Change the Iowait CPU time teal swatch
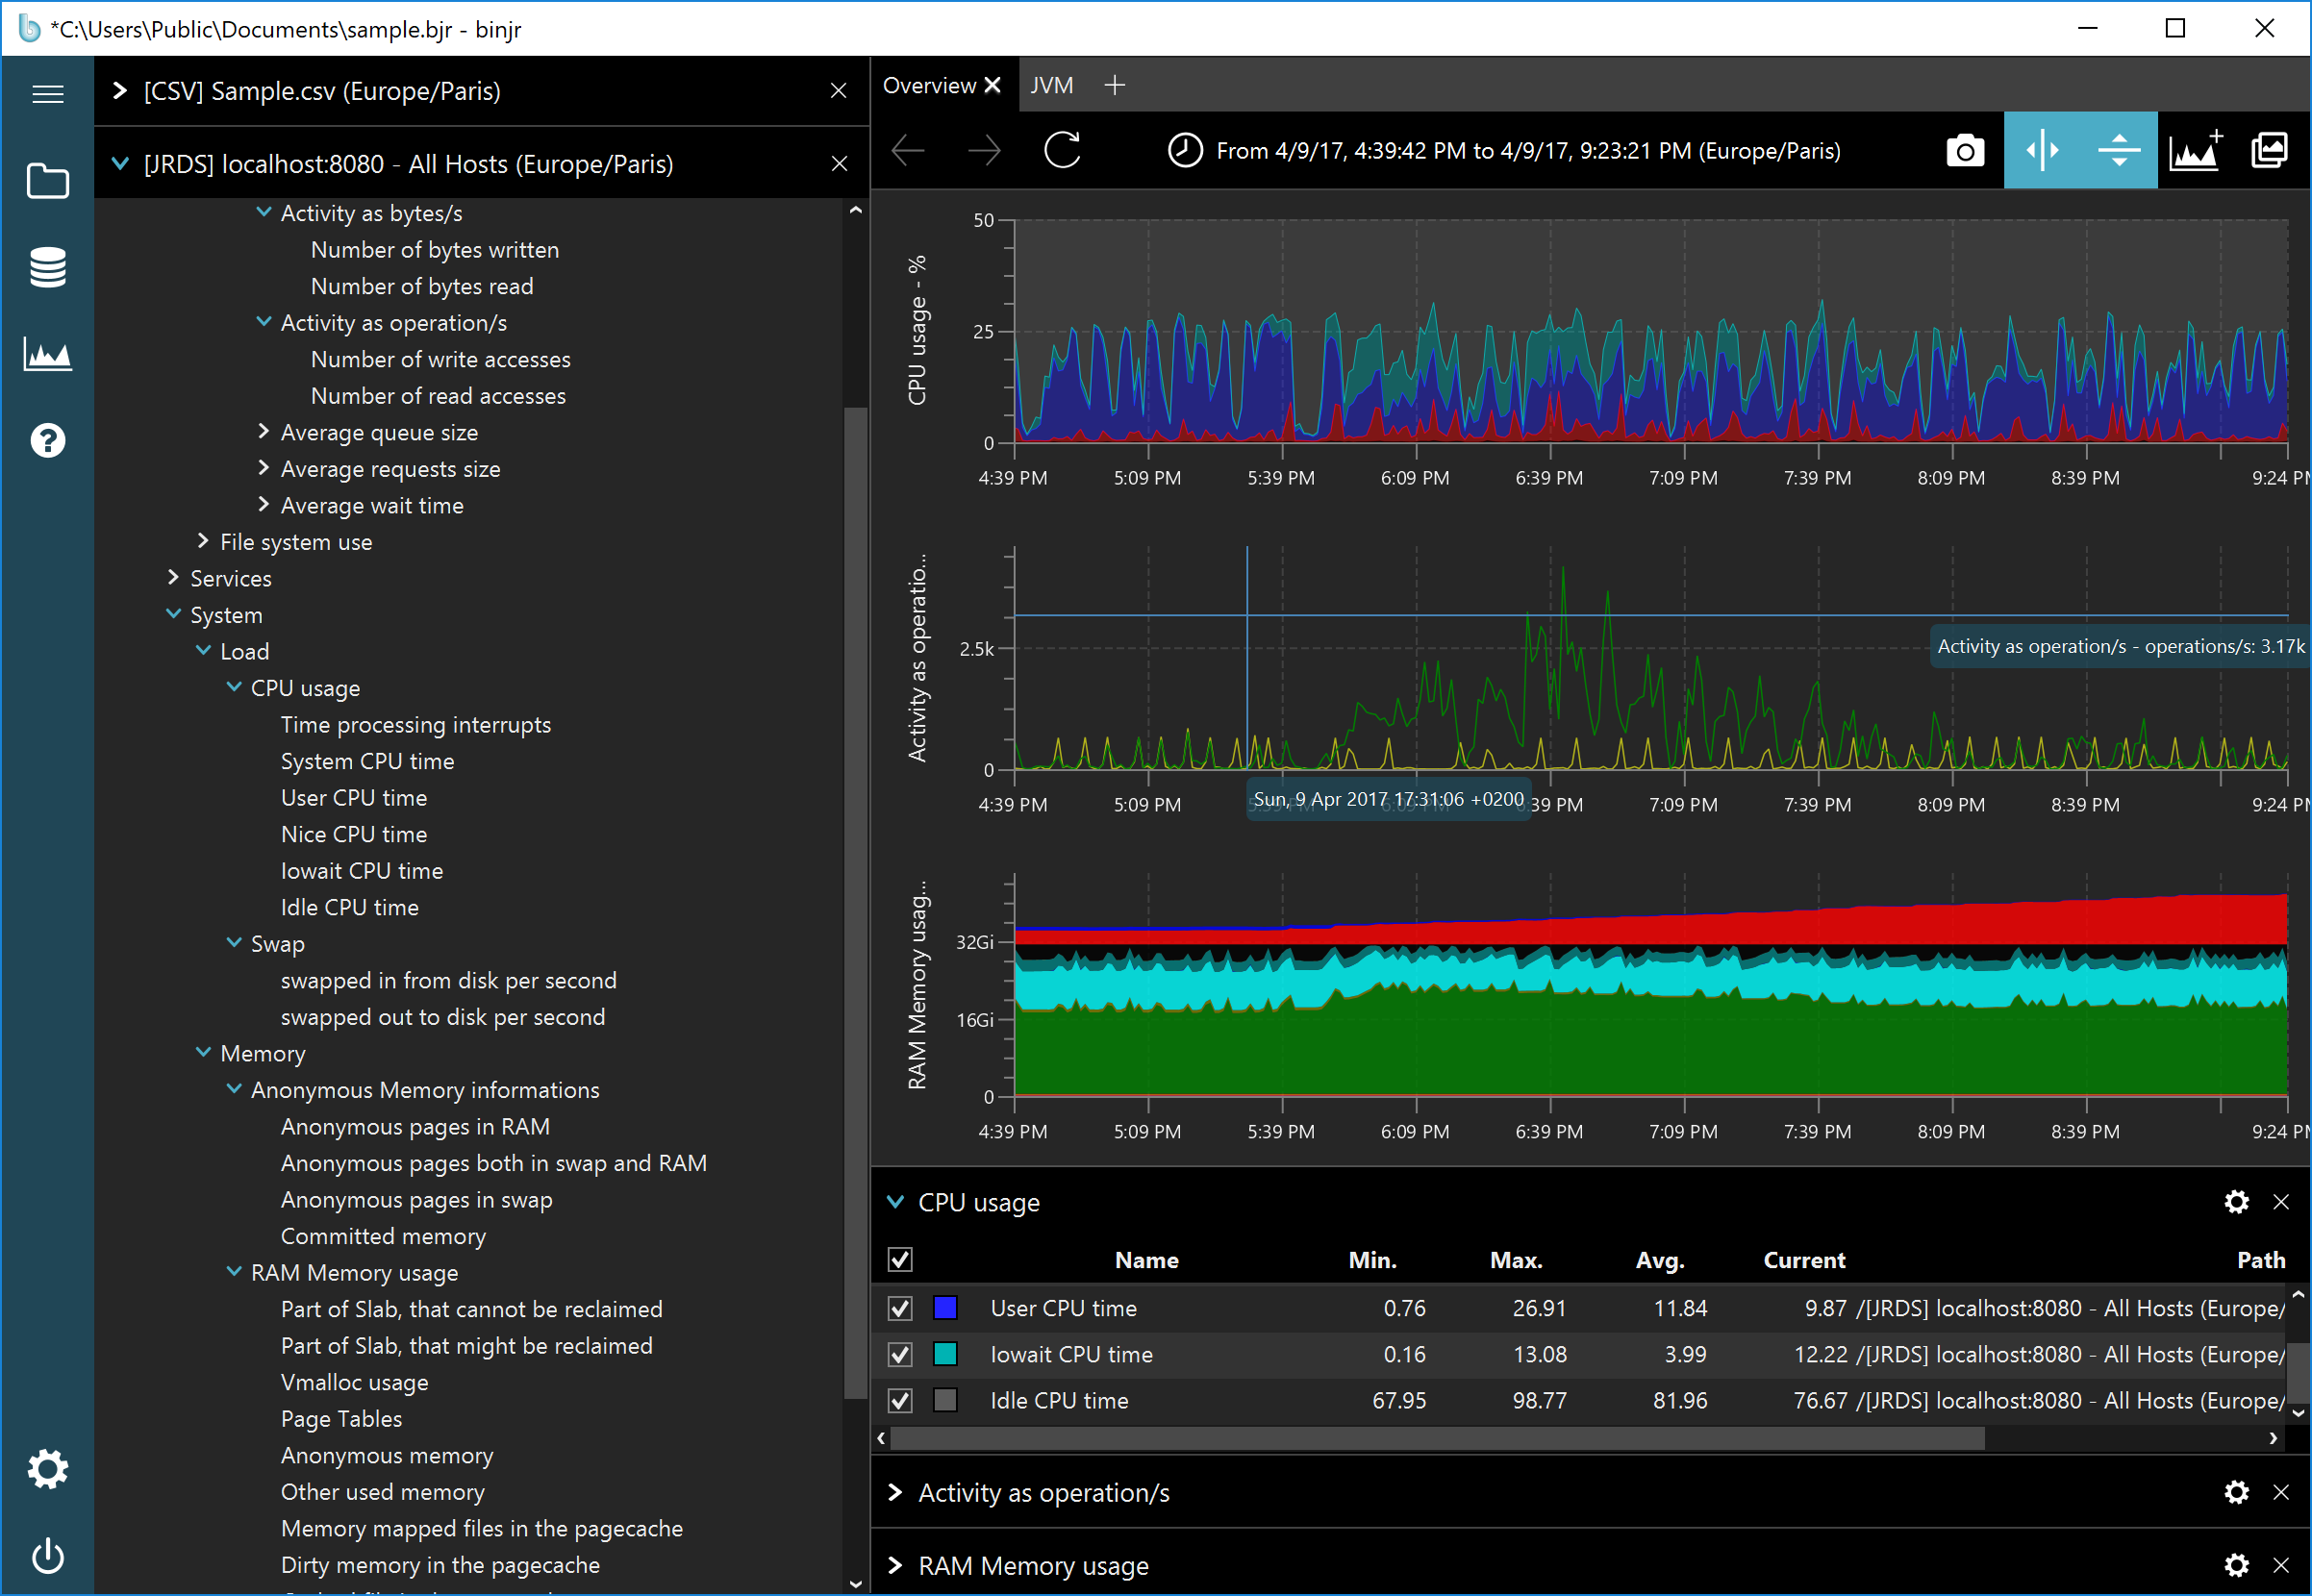This screenshot has width=2312, height=1596. coord(945,1354)
